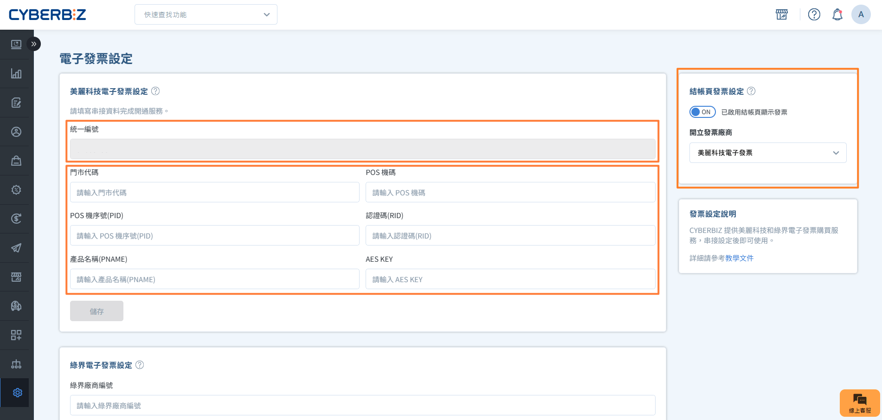
Task: Open the settings gear sidebar menu
Action: (x=17, y=393)
